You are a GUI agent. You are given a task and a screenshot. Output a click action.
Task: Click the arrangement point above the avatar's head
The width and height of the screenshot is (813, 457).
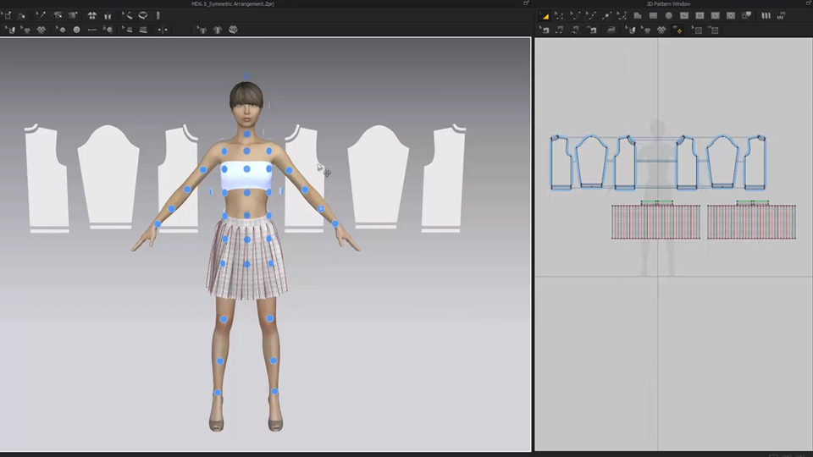coord(246,76)
